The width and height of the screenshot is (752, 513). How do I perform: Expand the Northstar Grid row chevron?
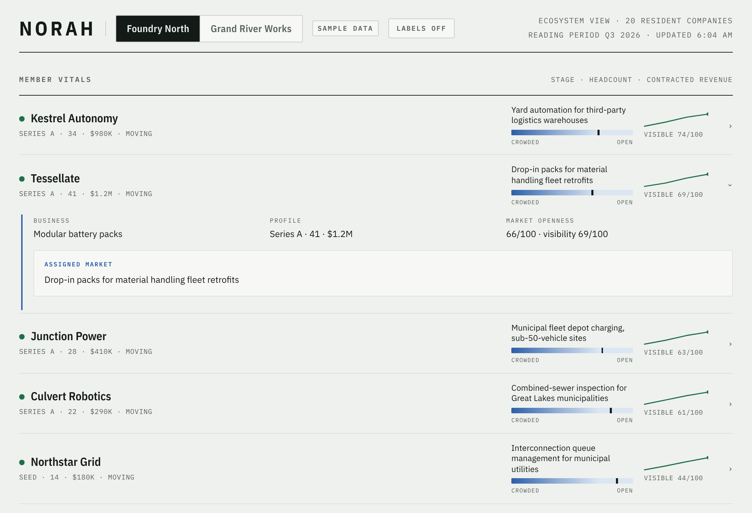click(730, 469)
